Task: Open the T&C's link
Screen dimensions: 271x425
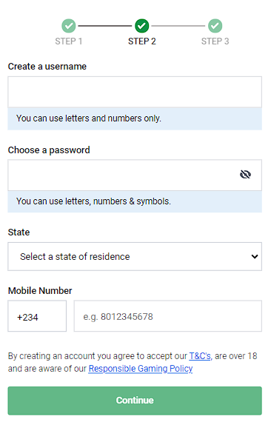Action: pyautogui.click(x=200, y=356)
